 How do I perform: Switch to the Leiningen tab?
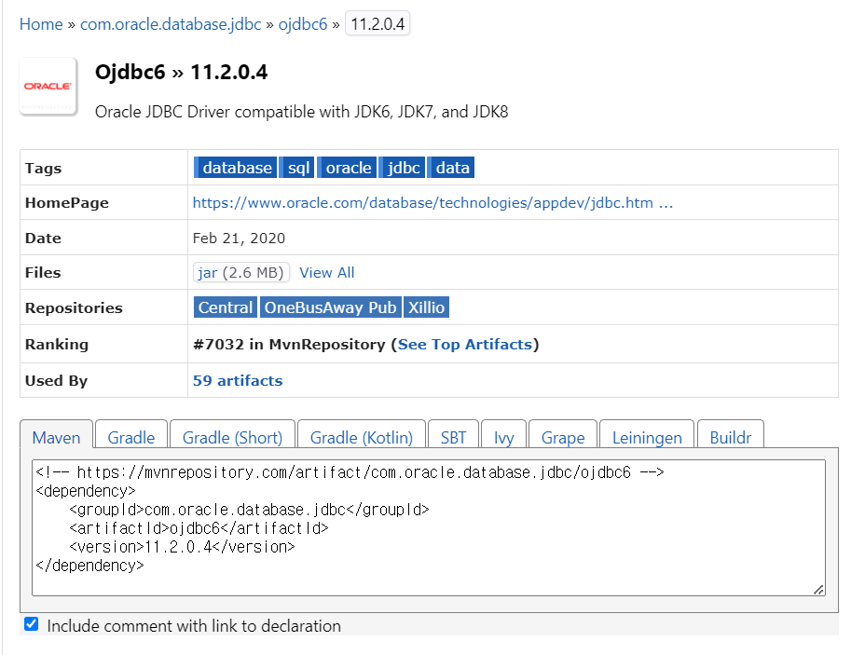coord(647,434)
